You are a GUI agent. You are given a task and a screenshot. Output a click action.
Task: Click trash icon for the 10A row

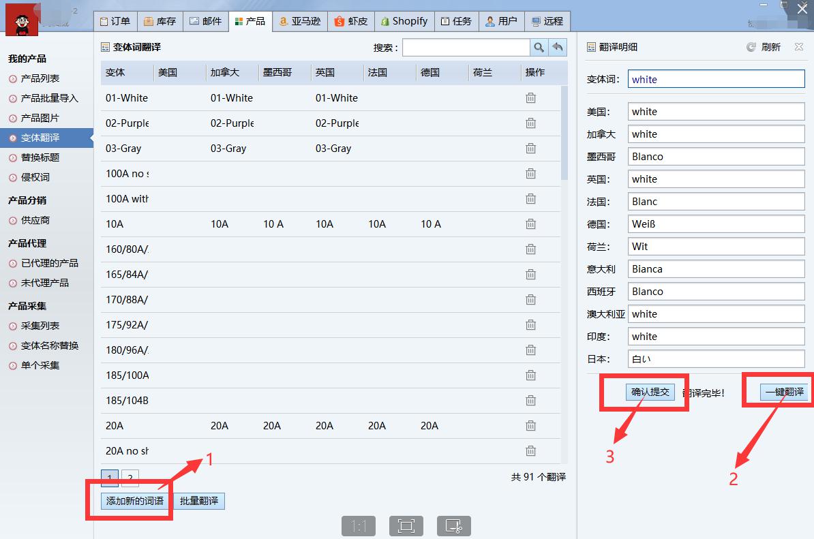point(530,224)
